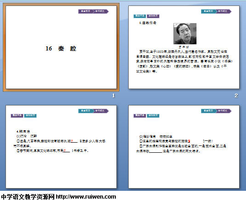Viewport: 246px width, 200px height.
Task: Open the www.ruiwen.com link at the bottom
Action: pos(86,196)
